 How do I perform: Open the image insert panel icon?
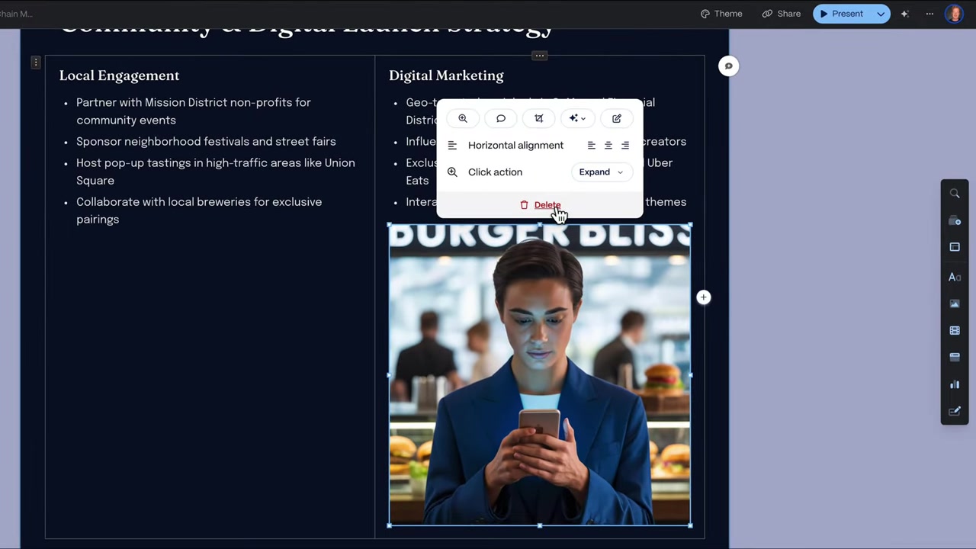point(955,303)
